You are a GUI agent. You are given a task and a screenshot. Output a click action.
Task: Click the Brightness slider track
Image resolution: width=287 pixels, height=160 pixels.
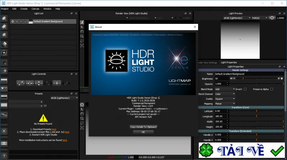256,78
